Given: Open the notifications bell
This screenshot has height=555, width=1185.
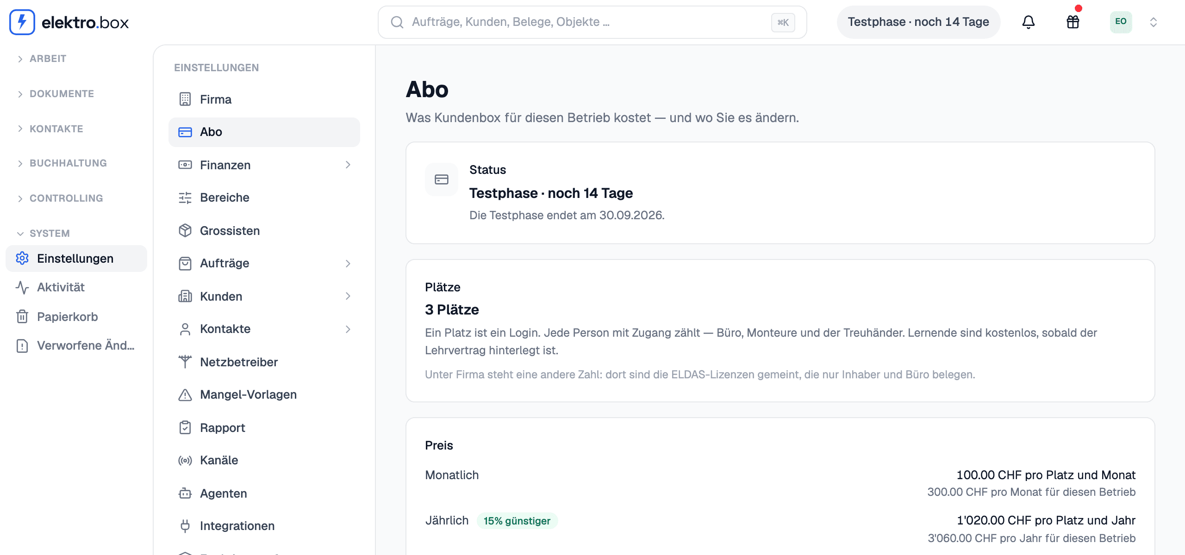Looking at the screenshot, I should 1028,22.
